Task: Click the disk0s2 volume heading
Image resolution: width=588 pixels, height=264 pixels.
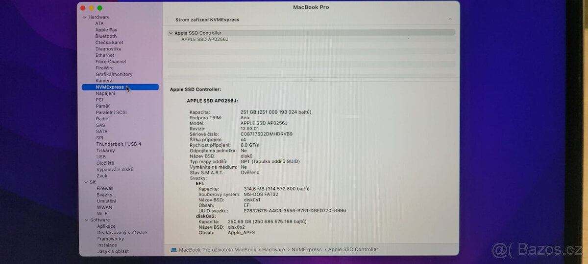Action: coord(206,216)
